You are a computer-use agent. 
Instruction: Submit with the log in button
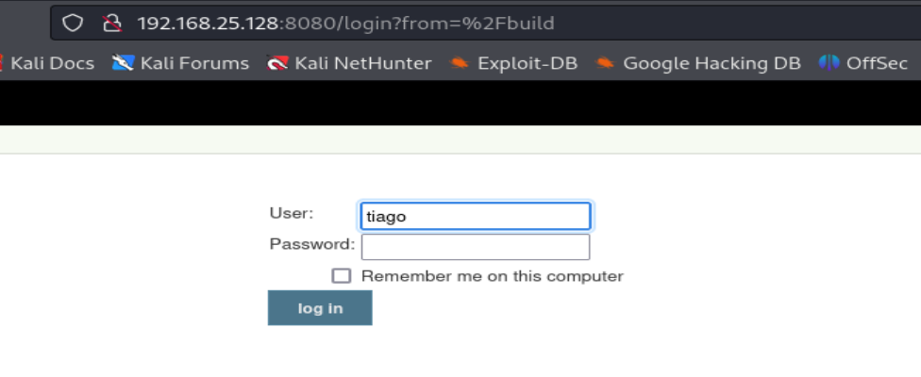[x=320, y=308]
